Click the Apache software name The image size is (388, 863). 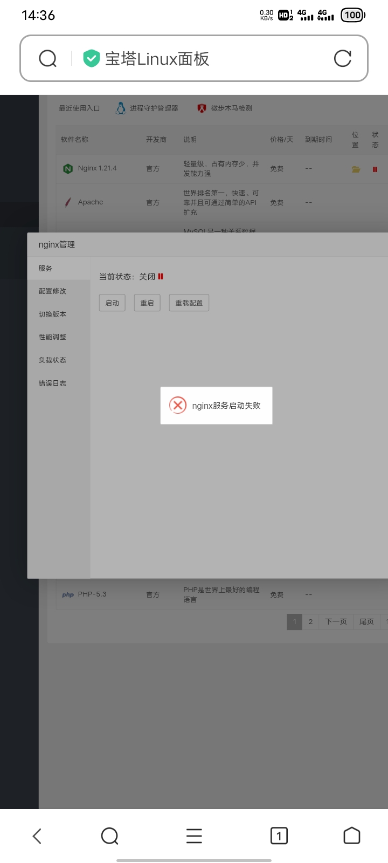tap(91, 202)
